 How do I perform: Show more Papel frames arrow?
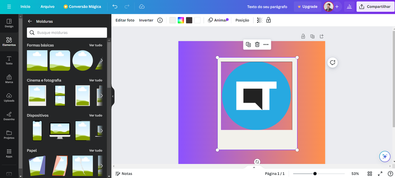click(101, 166)
